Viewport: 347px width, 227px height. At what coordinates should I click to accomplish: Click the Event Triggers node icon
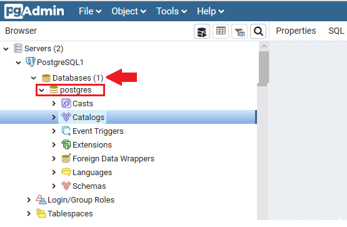(66, 131)
